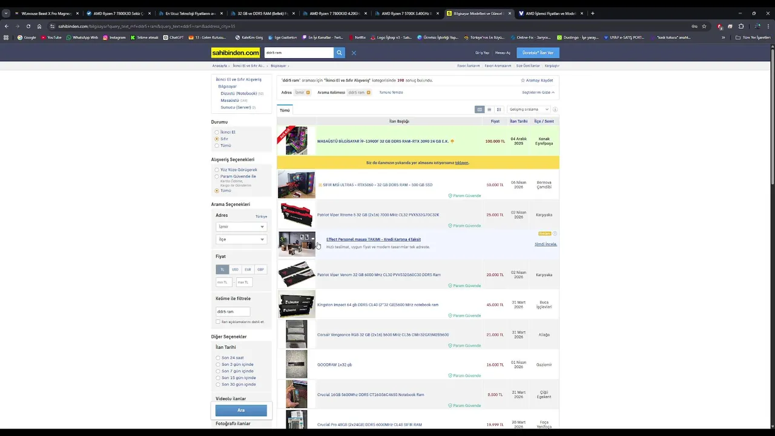Select TL currency option
Viewport: 775px width, 436px height.
[x=222, y=269]
